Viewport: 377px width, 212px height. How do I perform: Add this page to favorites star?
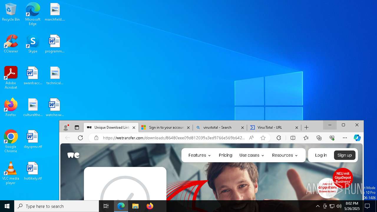(x=263, y=138)
